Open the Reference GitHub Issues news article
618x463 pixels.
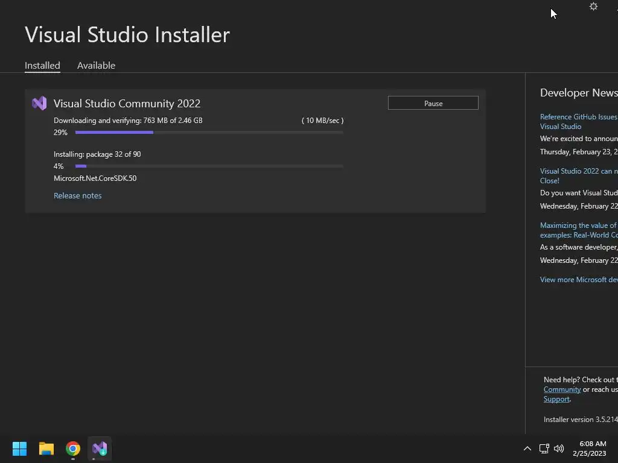coord(579,122)
